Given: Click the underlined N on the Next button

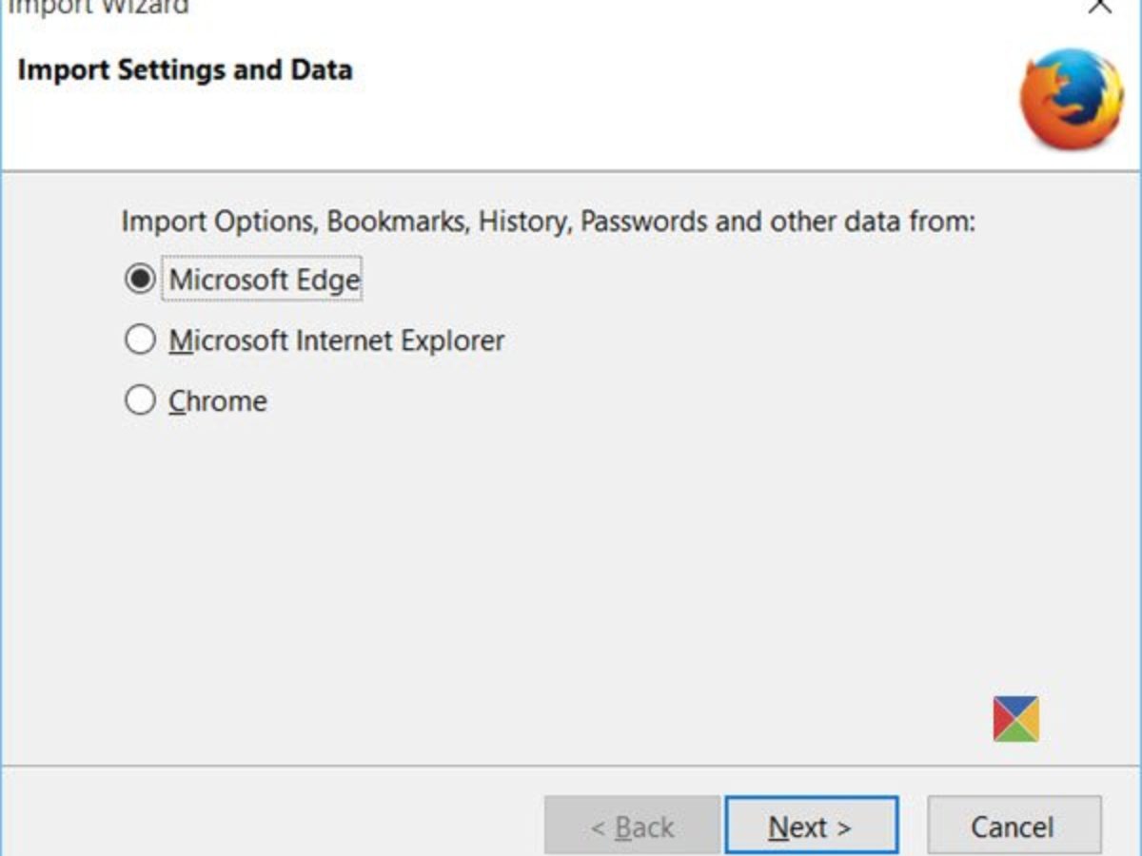Looking at the screenshot, I should coord(778,827).
